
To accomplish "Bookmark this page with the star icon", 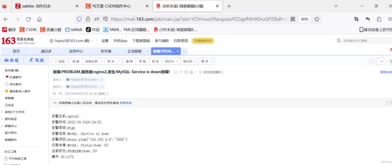I will pos(317,19).
